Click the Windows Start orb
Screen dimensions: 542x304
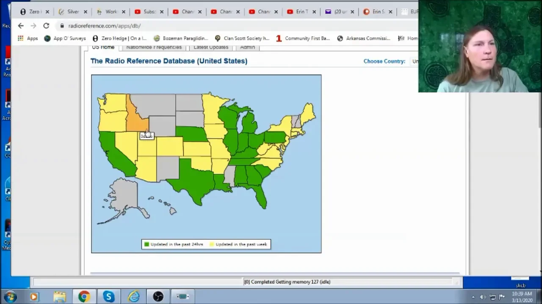10,297
